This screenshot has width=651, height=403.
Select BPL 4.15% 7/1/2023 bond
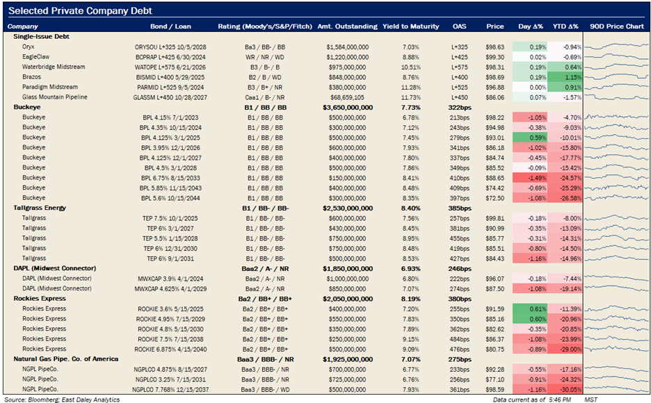pos(170,117)
